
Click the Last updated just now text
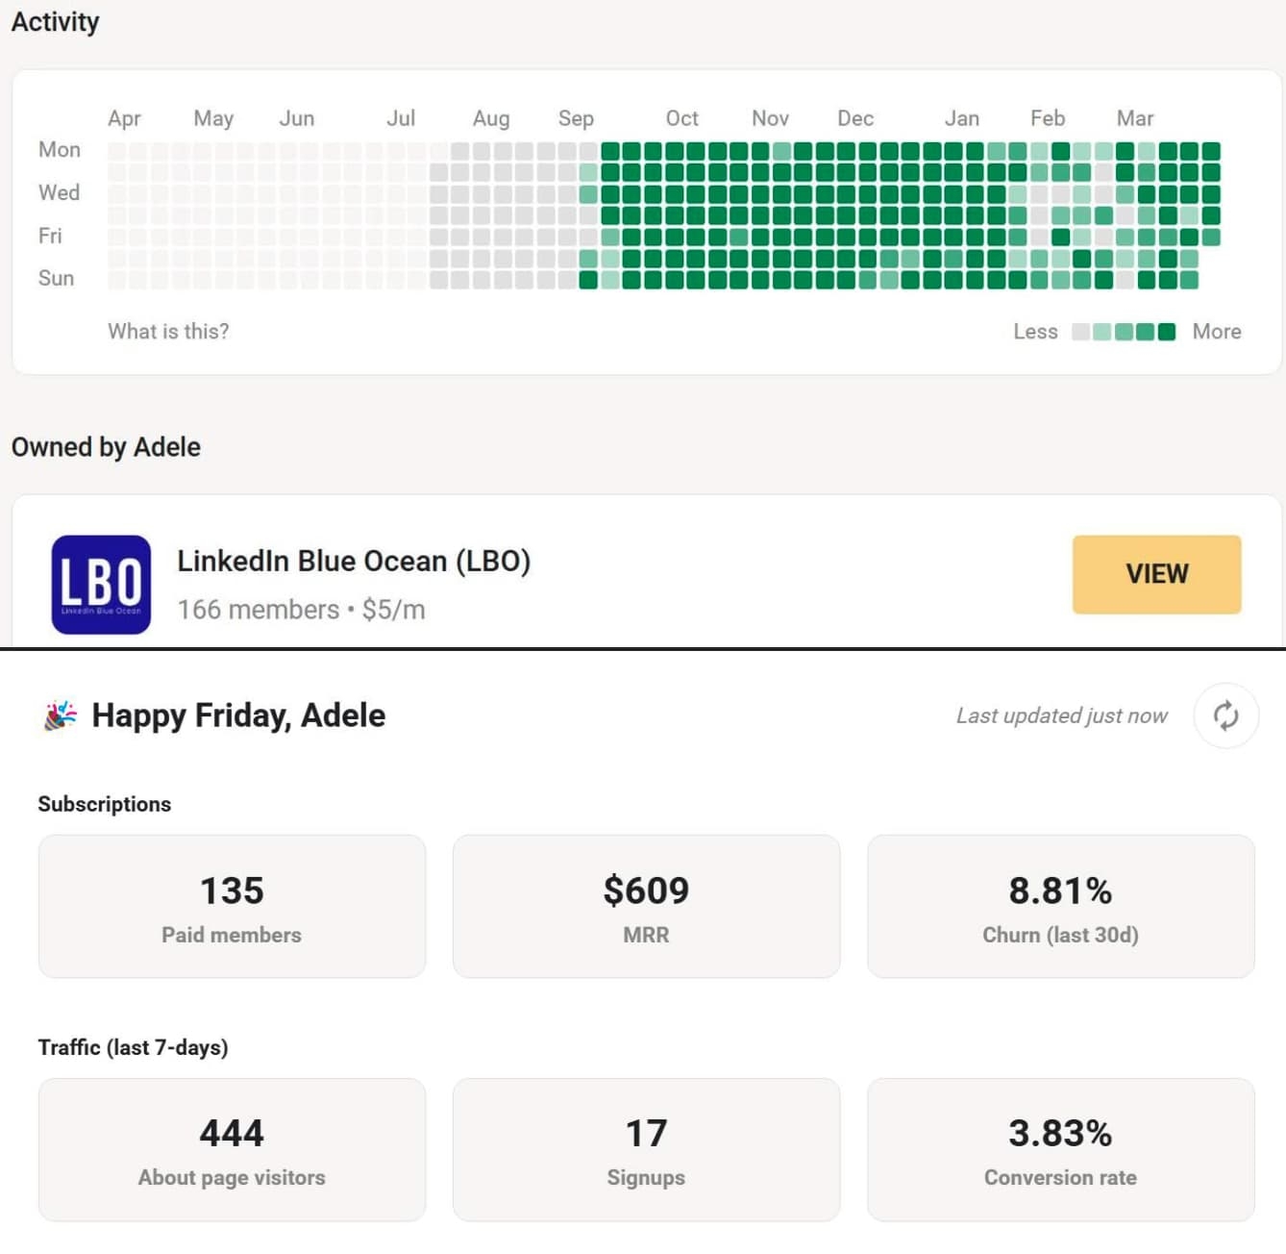click(1061, 715)
